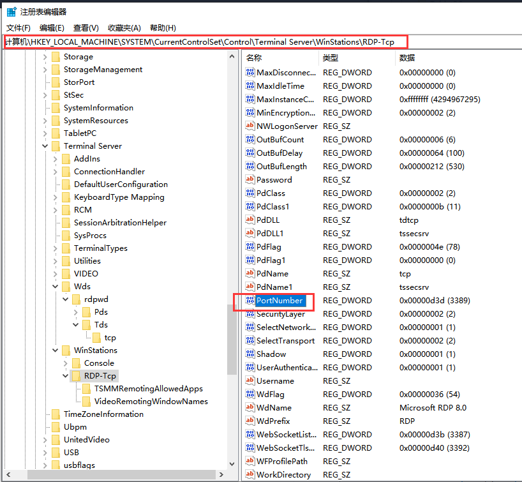
Task: Collapse the RDP-Tcp tree node
Action: pos(66,376)
